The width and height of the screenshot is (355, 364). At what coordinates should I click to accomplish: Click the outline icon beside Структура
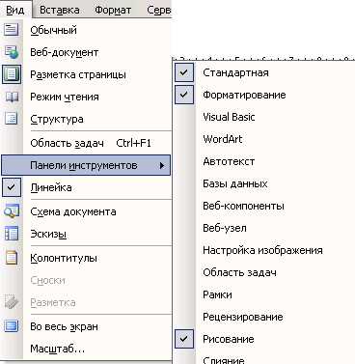(x=12, y=119)
